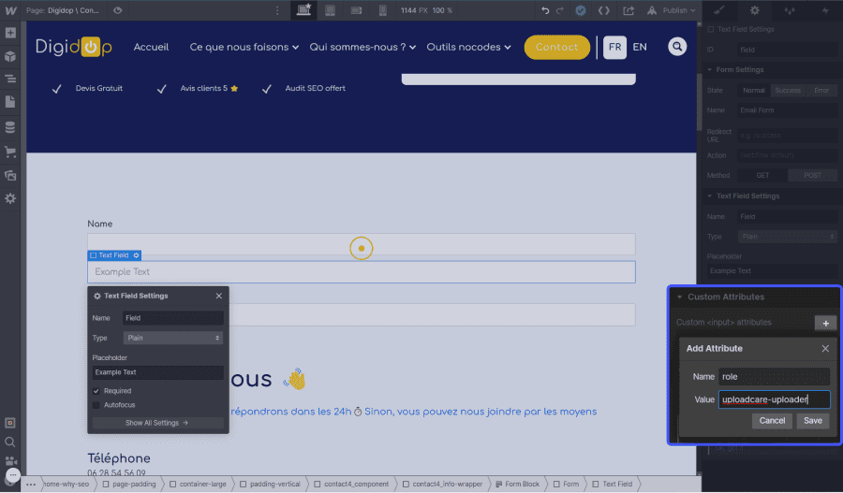Image resolution: width=843 pixels, height=493 pixels.
Task: Open the video tutorials icon in left sidebar
Action: pos(10,461)
